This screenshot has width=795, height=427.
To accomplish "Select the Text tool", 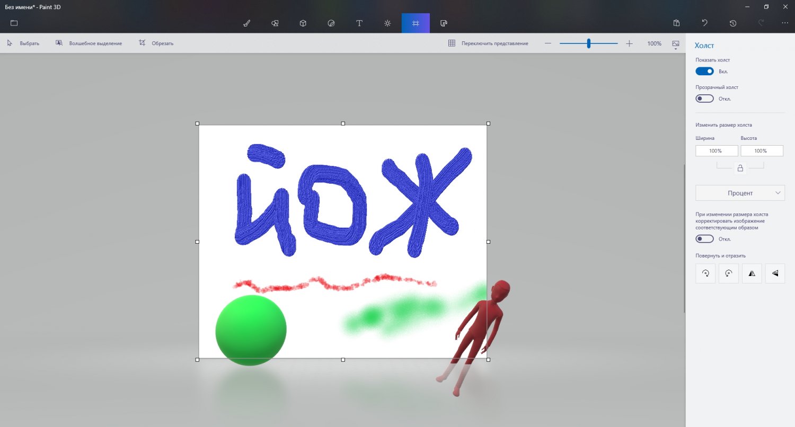I will click(359, 23).
